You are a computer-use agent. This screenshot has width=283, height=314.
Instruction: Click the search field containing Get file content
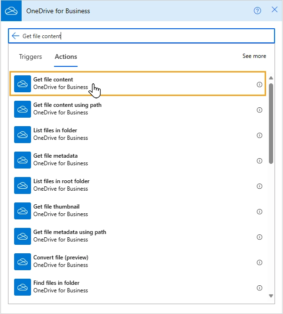point(141,36)
